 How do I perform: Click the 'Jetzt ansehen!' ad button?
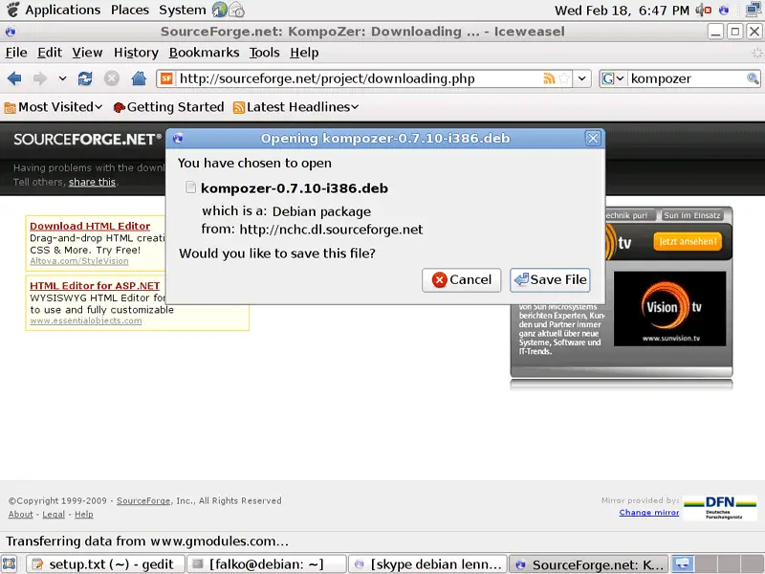(688, 242)
